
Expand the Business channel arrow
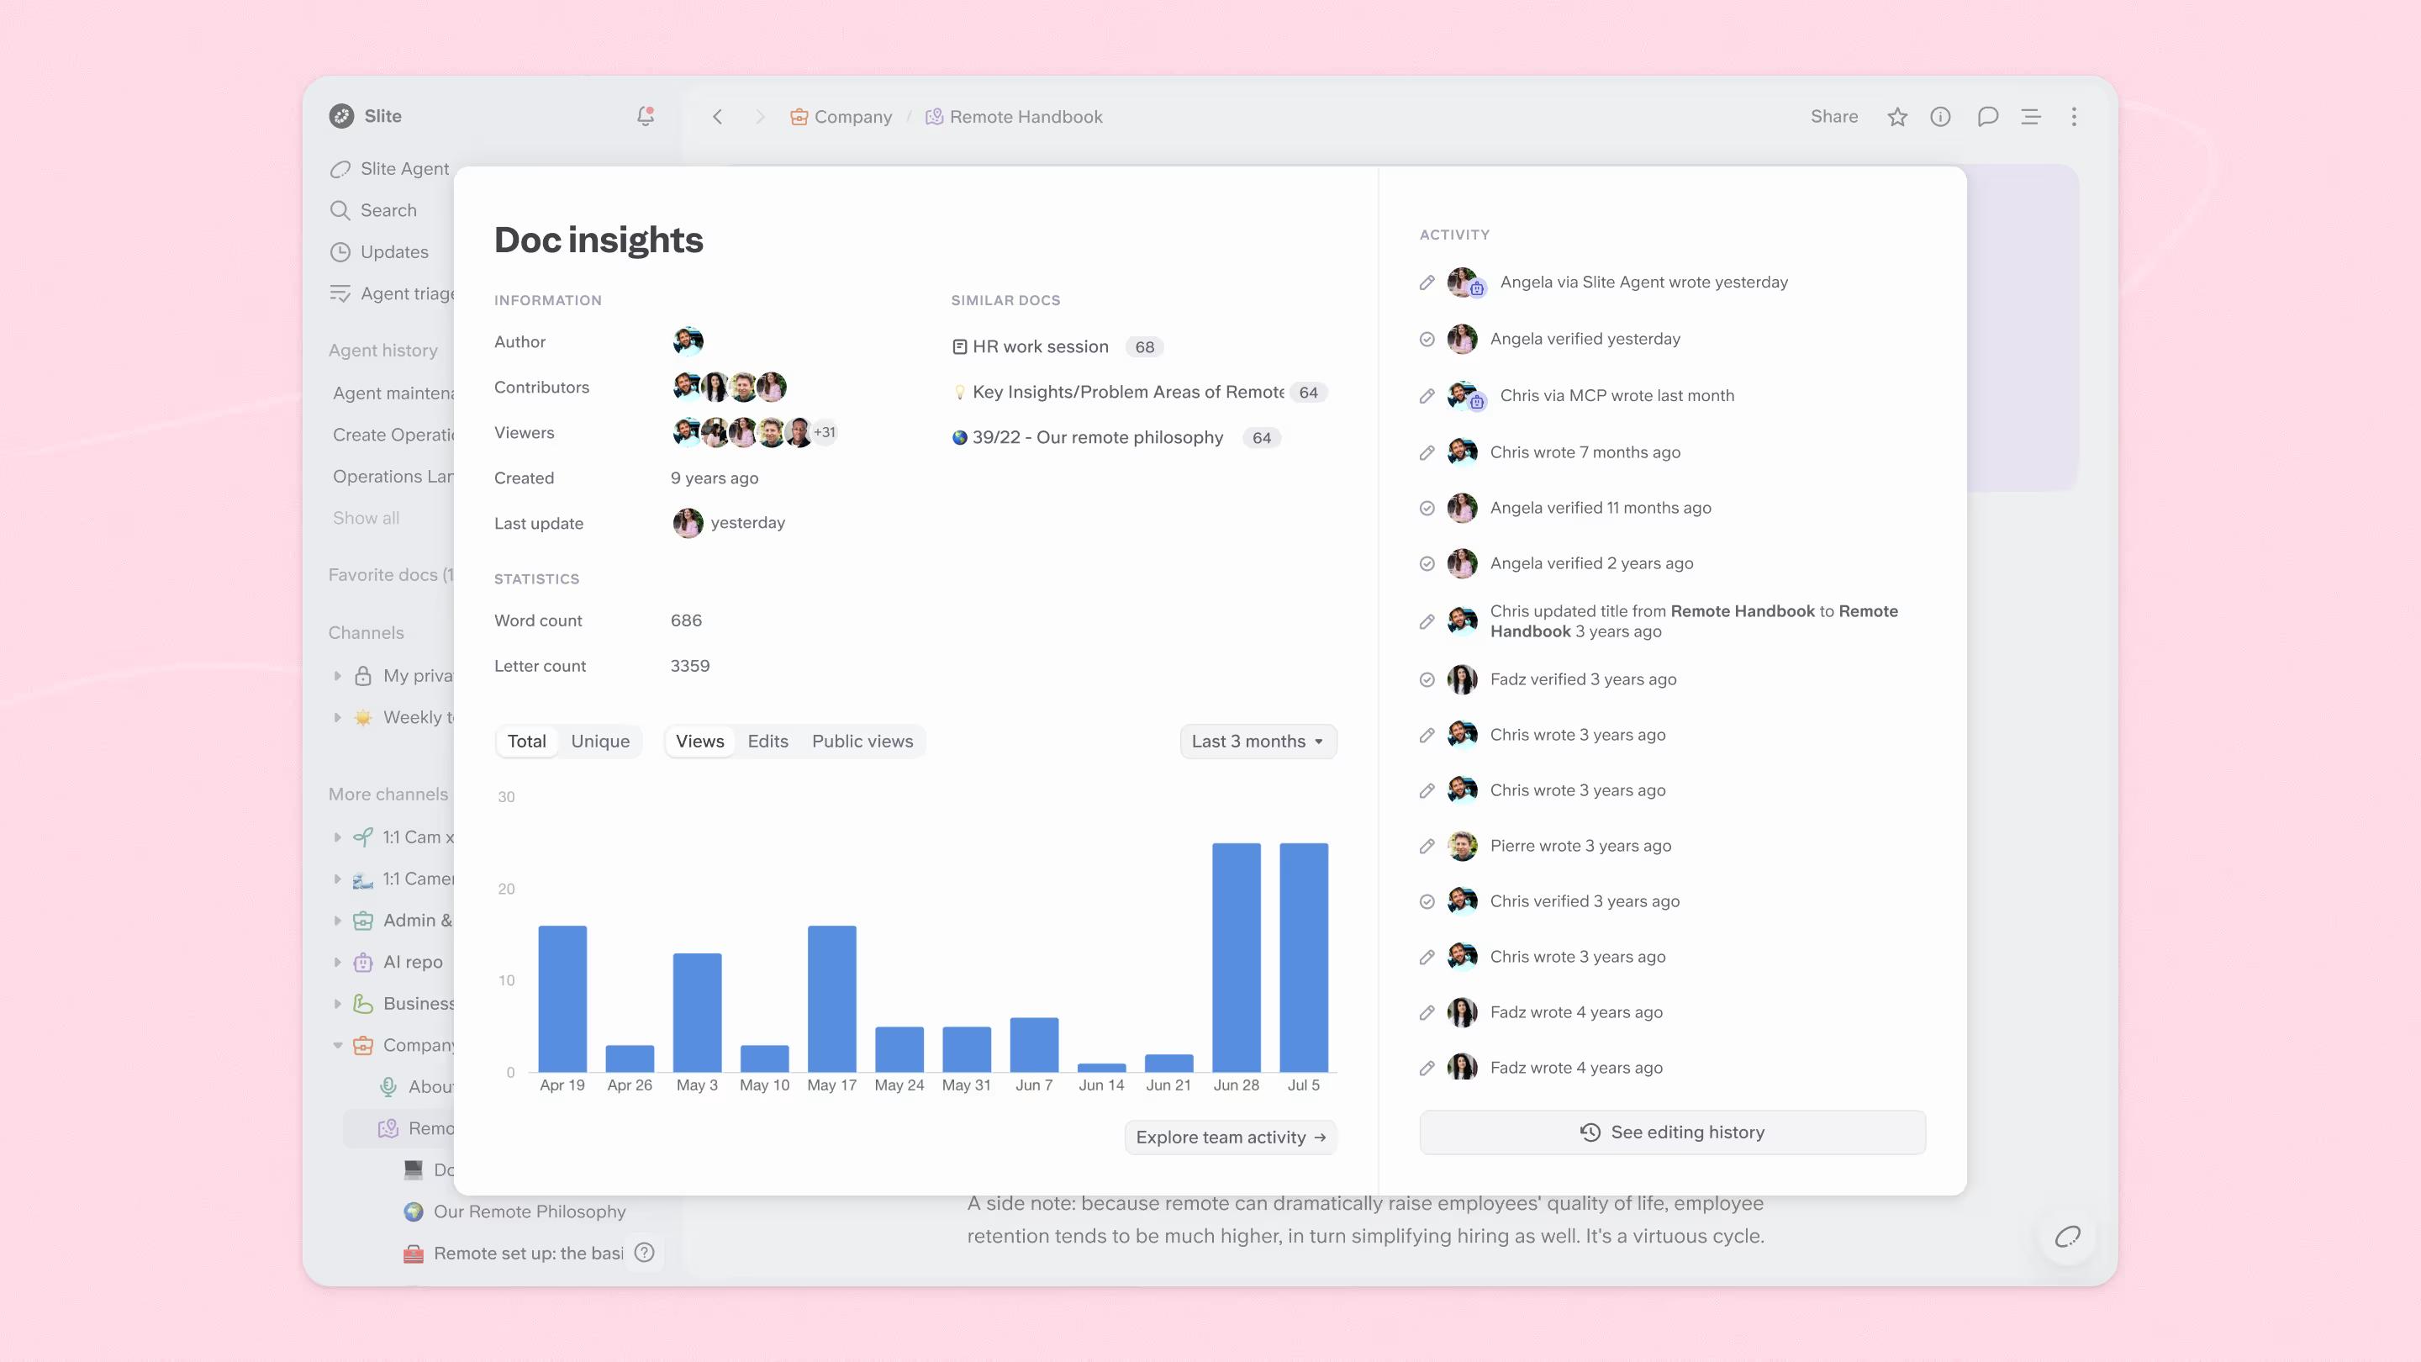pyautogui.click(x=337, y=1003)
